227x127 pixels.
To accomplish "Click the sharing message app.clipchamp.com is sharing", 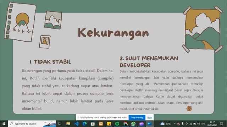I will (104, 117).
